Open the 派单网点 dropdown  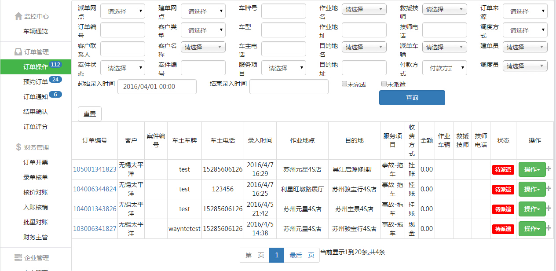click(x=122, y=11)
